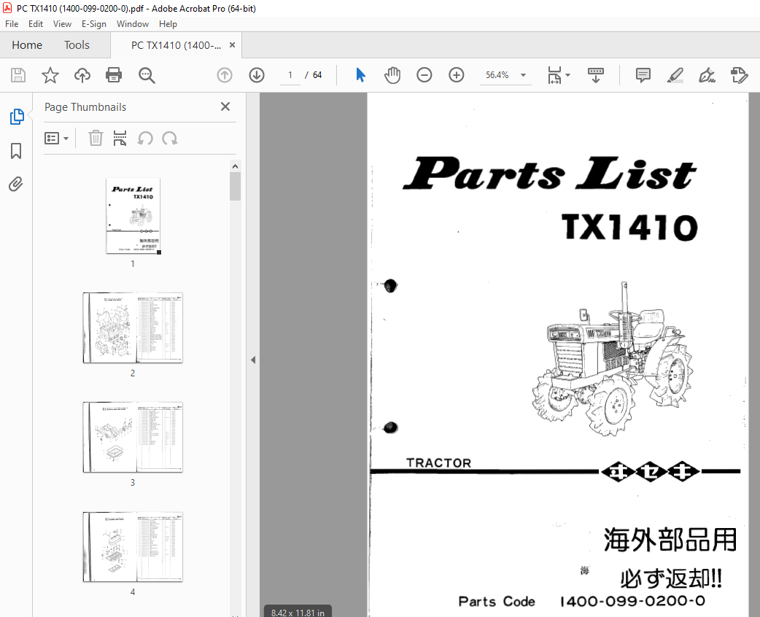Image resolution: width=760 pixels, height=617 pixels.
Task: Click thumbnails scrollbar up arrow
Action: pos(235,166)
